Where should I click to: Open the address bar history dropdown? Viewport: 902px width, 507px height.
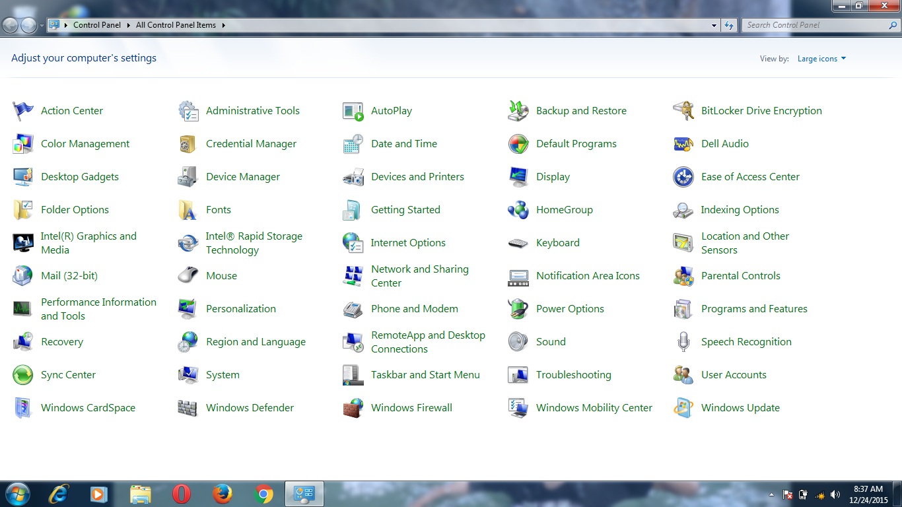713,24
